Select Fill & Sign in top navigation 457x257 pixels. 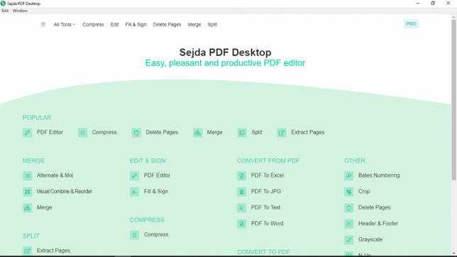click(x=136, y=25)
